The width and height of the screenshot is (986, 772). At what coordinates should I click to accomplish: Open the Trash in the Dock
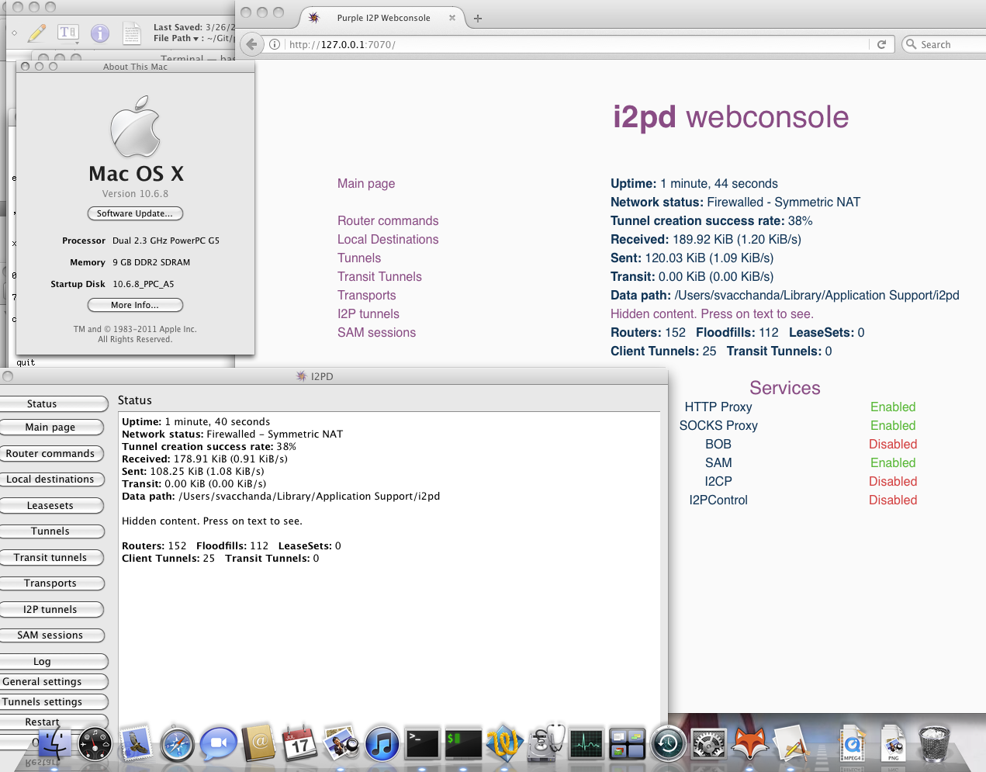(x=934, y=743)
